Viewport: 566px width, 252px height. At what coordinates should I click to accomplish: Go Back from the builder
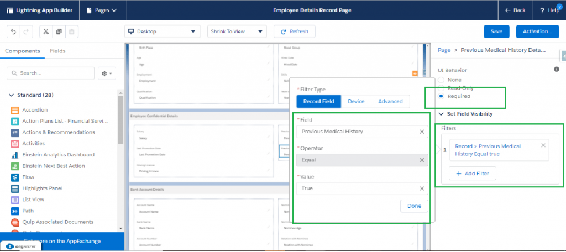click(x=515, y=10)
